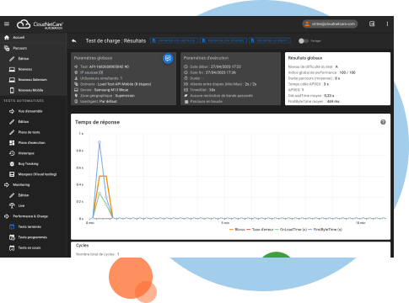
Task: Click the first Exporter CSV button
Action: (174, 40)
